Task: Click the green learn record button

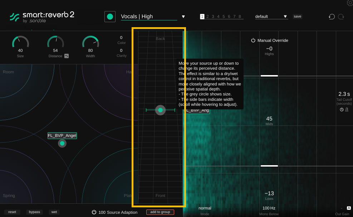Action: point(110,17)
